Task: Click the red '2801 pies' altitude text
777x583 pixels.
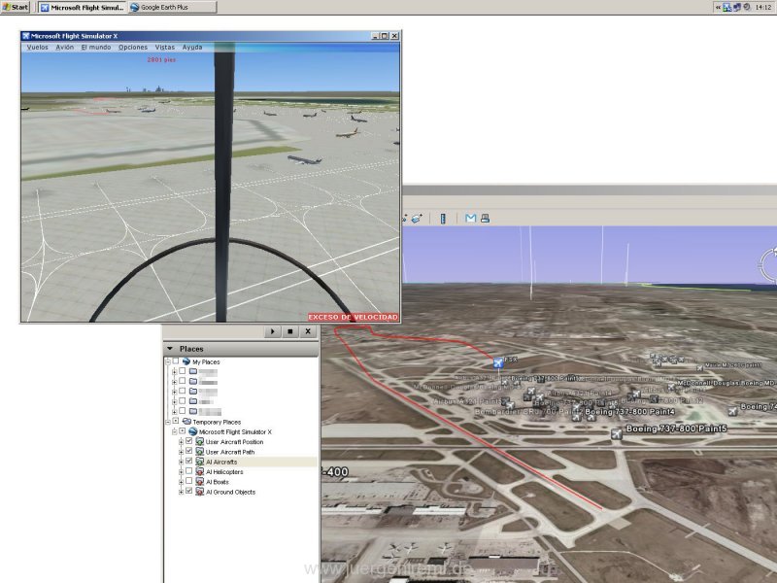Action: (x=161, y=59)
